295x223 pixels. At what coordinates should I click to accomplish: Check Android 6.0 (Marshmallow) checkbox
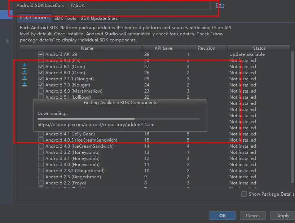pos(41,91)
